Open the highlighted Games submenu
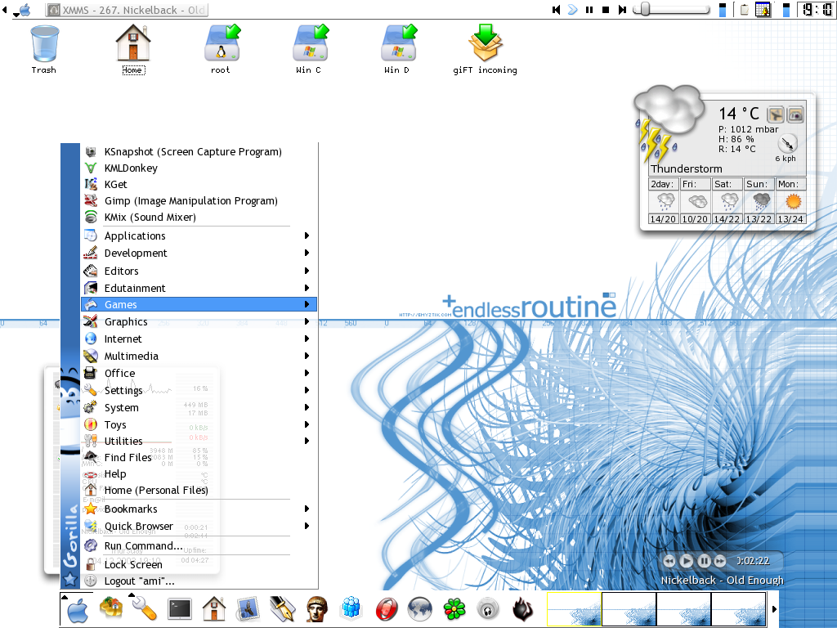837x628 pixels. (x=199, y=304)
